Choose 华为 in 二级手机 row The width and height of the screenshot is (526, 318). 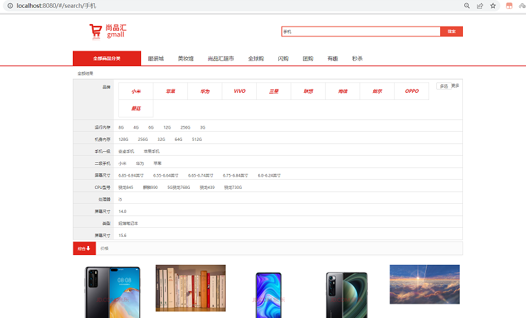[140, 164]
